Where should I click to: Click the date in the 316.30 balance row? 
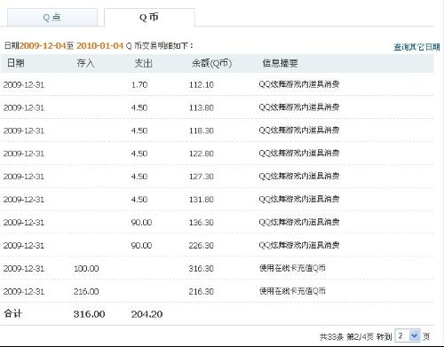tap(24, 269)
